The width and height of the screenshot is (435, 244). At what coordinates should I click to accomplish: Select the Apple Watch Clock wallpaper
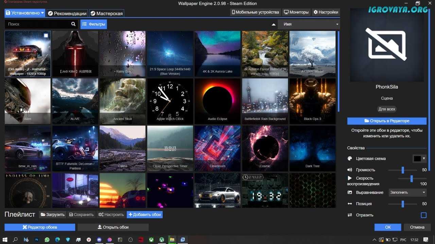click(x=170, y=101)
